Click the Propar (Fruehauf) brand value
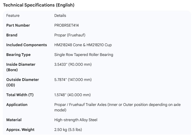Image resolution: width=194 pixels, height=135 pixels. [x=70, y=35]
